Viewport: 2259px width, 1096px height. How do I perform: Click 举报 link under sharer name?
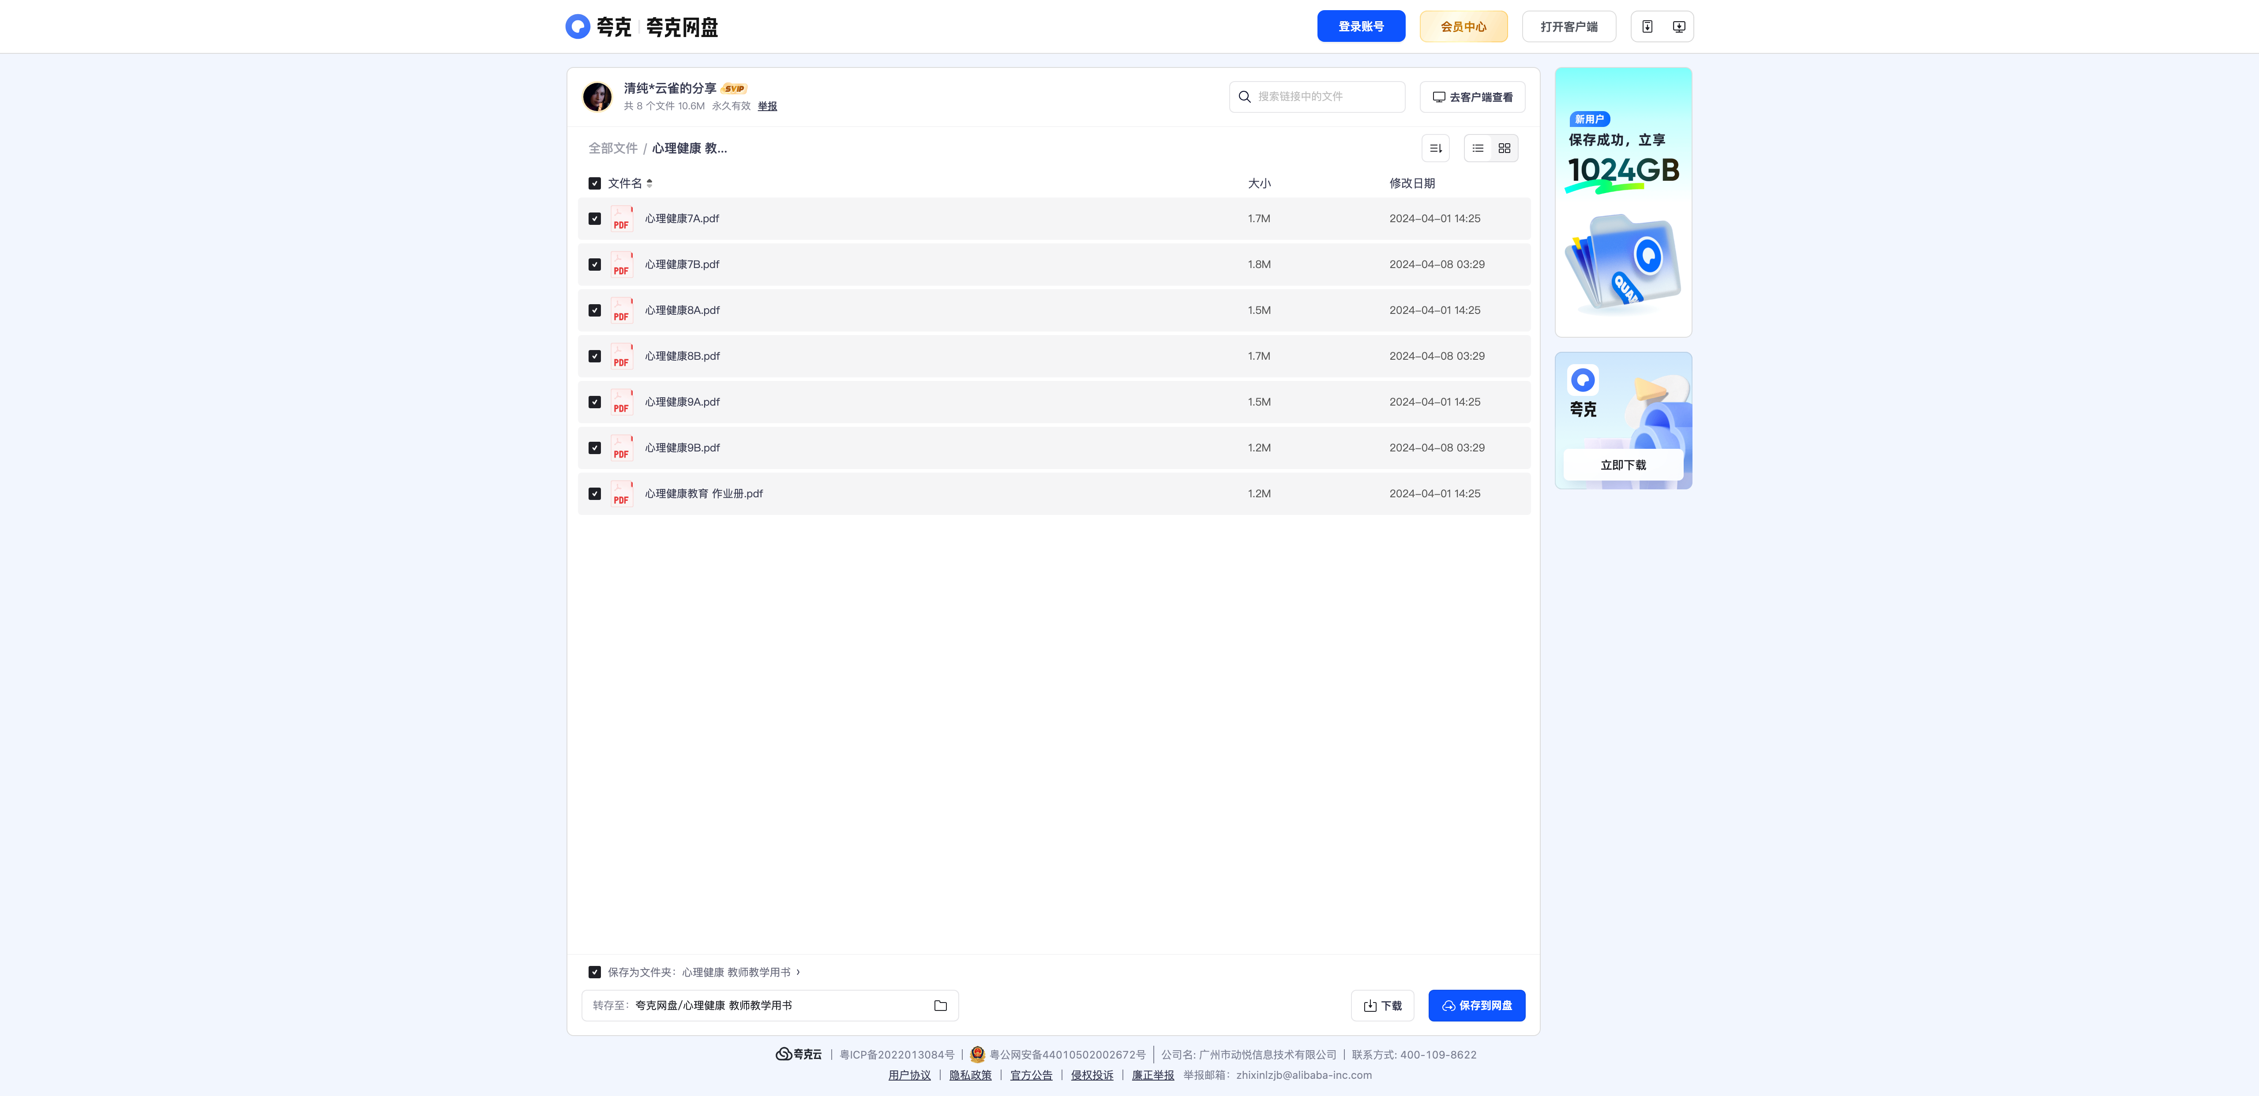point(767,106)
